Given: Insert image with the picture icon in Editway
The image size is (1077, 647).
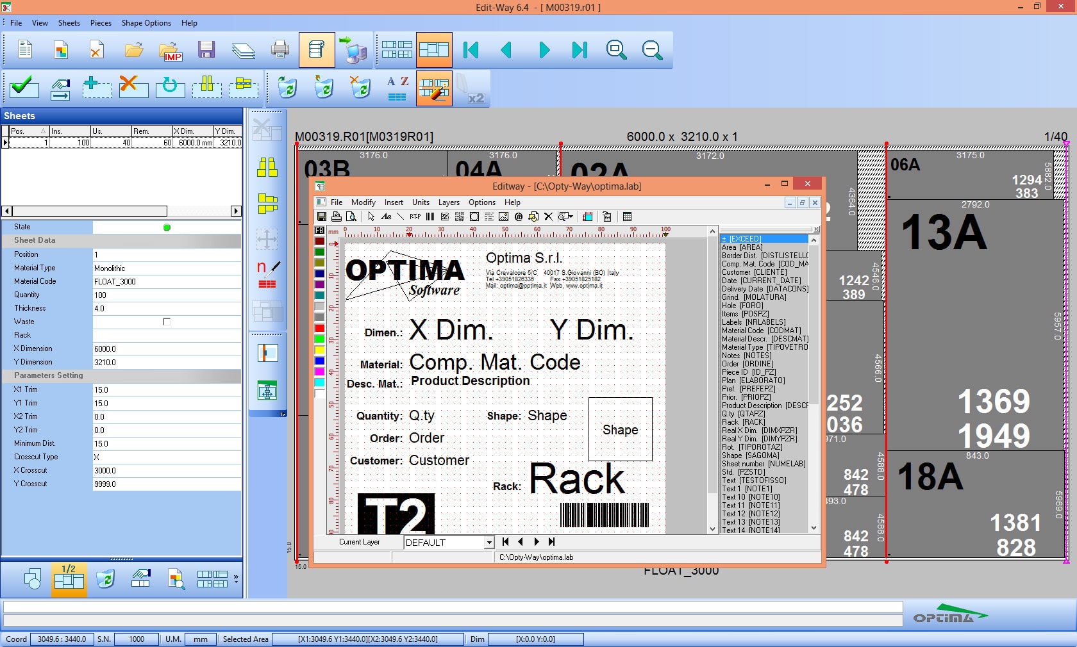Looking at the screenshot, I should click(504, 217).
